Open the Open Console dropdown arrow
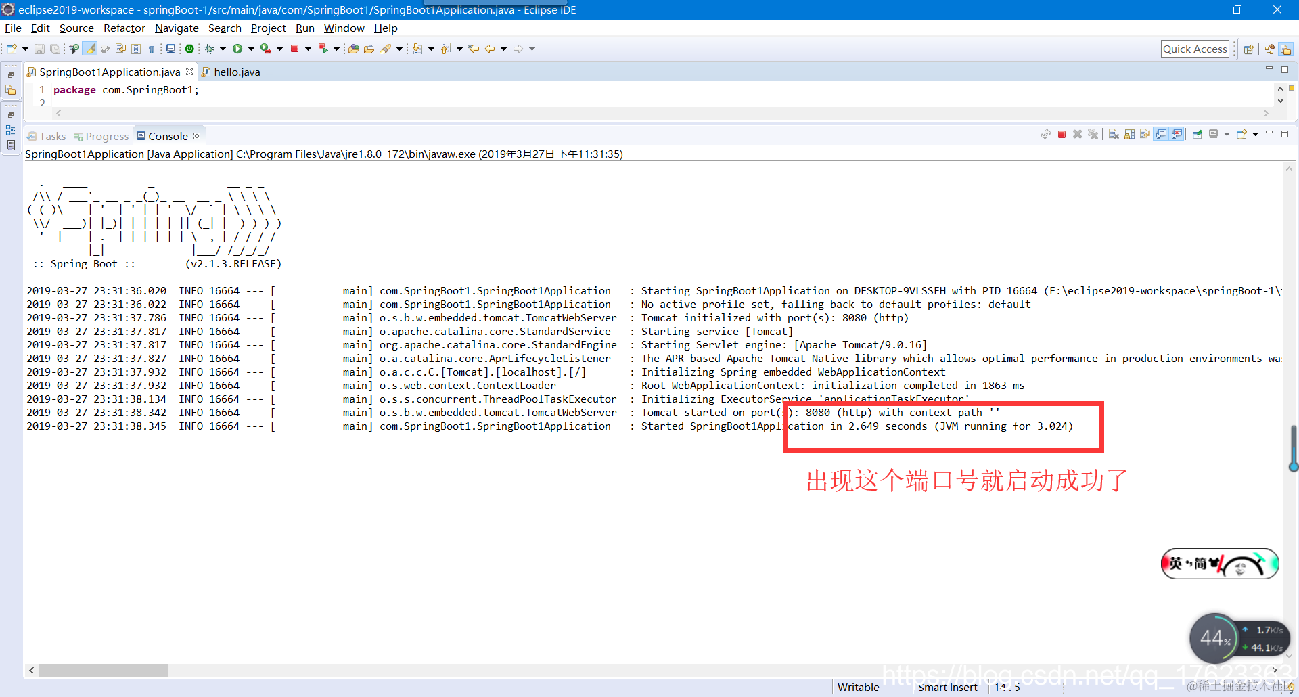The image size is (1299, 697). coord(1255,135)
